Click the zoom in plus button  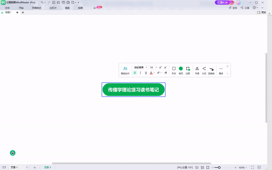pos(235,167)
